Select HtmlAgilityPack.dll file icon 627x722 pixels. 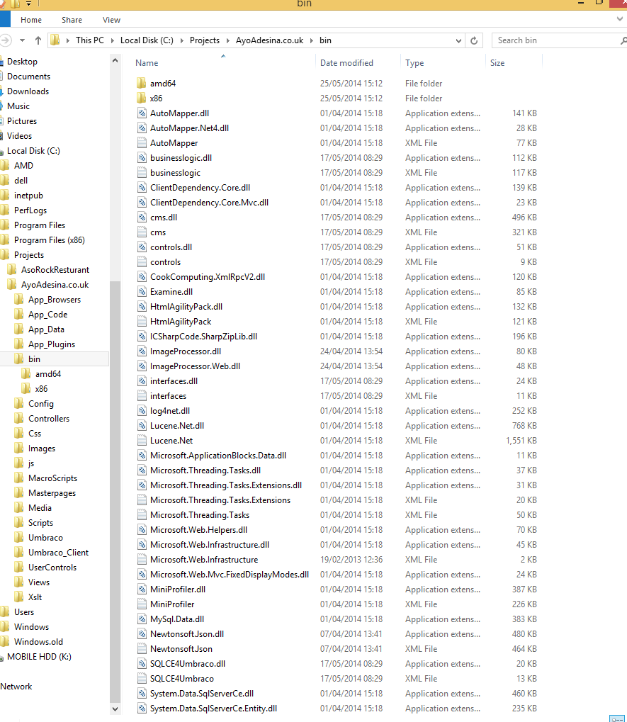tap(142, 307)
